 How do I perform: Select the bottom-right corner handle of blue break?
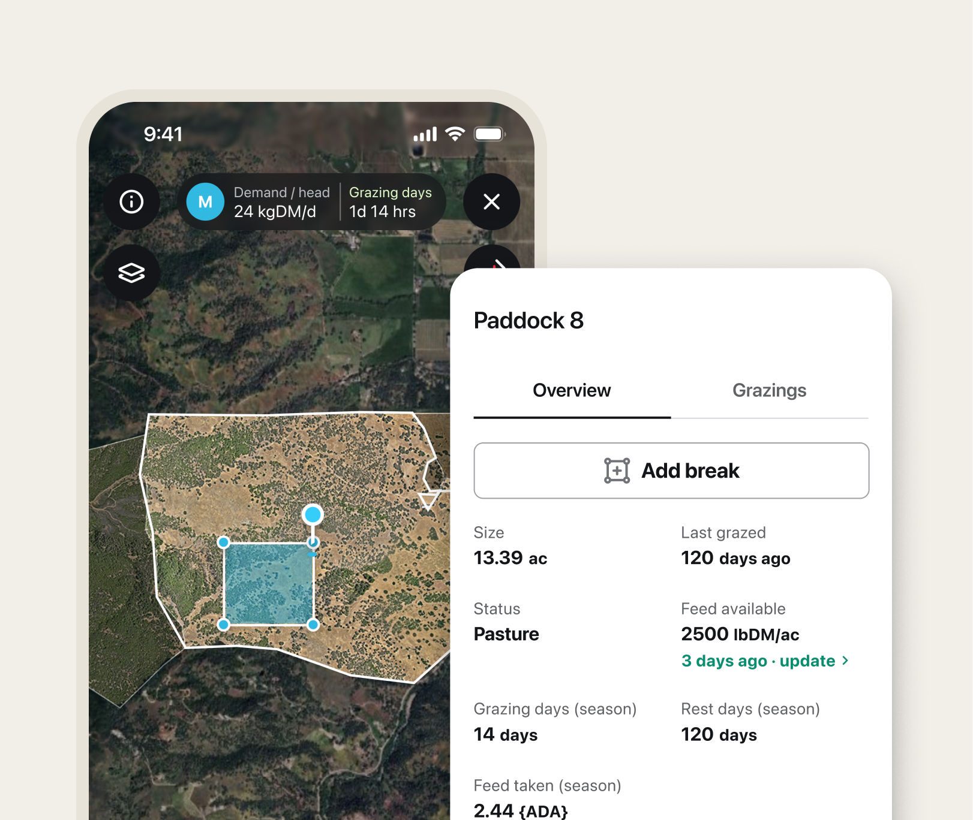313,625
